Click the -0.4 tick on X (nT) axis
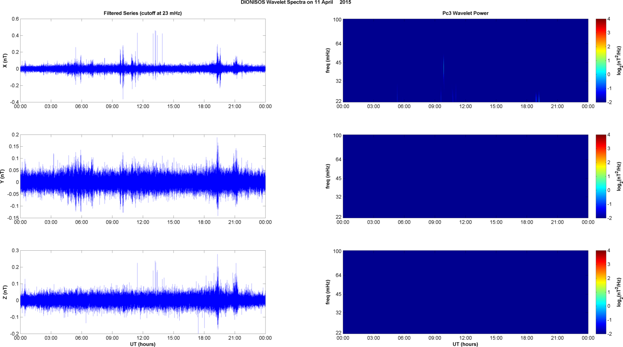The height and width of the screenshot is (347, 623). [x=14, y=102]
